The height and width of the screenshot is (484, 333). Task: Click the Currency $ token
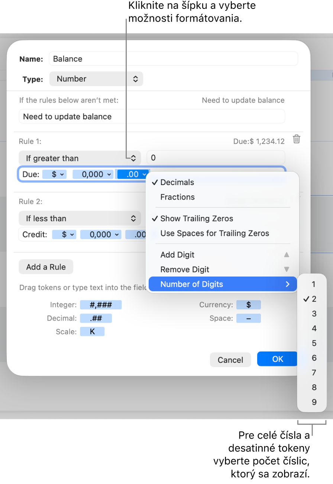(x=249, y=305)
